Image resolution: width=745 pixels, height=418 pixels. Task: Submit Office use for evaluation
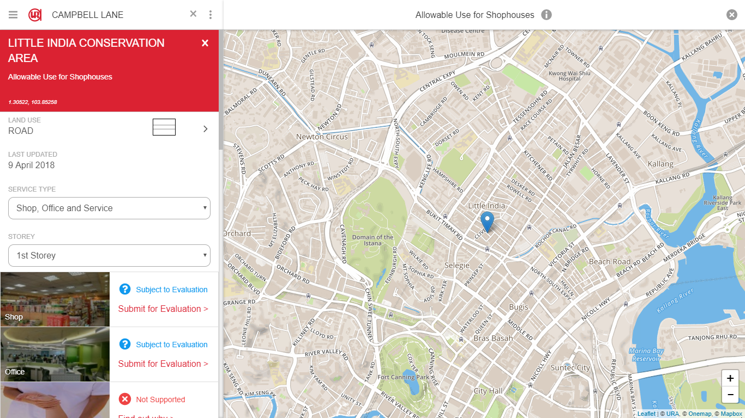point(163,364)
